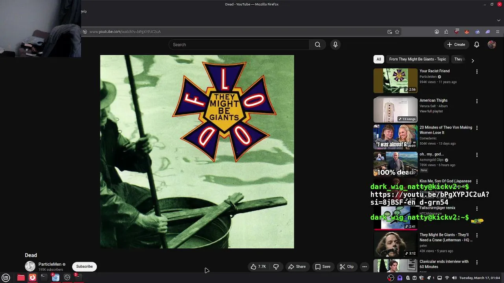This screenshot has height=283, width=504.
Task: Open options for They'll Need a Crane video
Action: pyautogui.click(x=477, y=235)
